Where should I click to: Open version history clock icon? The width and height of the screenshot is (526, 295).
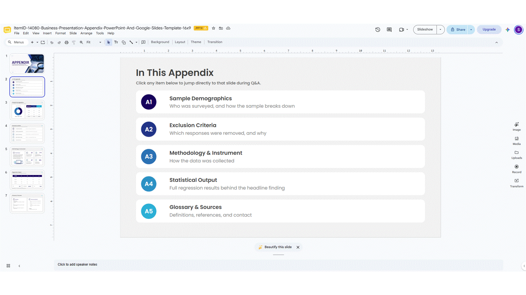[x=378, y=29]
